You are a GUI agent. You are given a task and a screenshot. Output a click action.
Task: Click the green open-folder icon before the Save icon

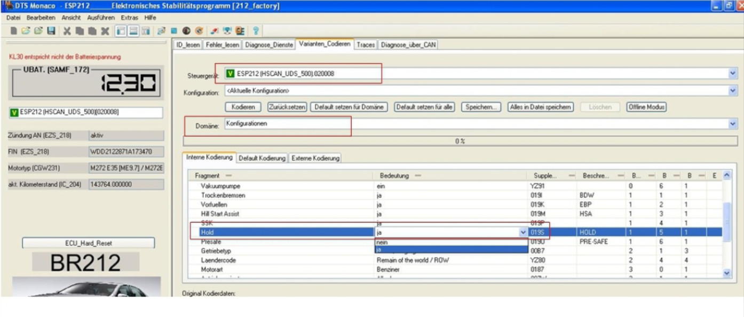coord(38,30)
